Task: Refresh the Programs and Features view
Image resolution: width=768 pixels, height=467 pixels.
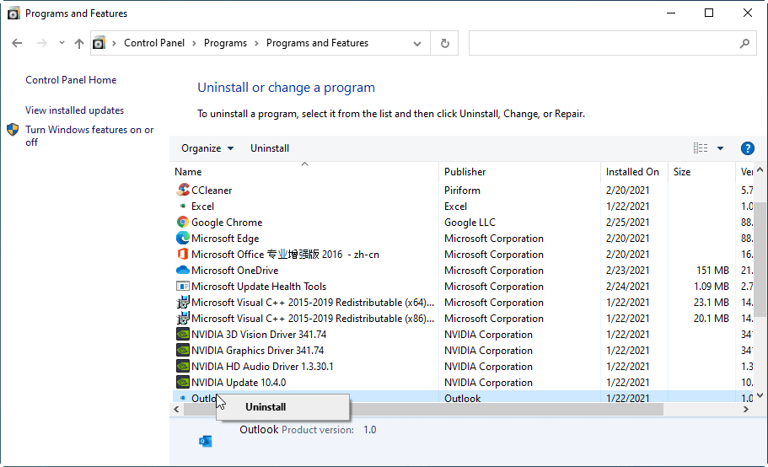Action: (x=445, y=43)
